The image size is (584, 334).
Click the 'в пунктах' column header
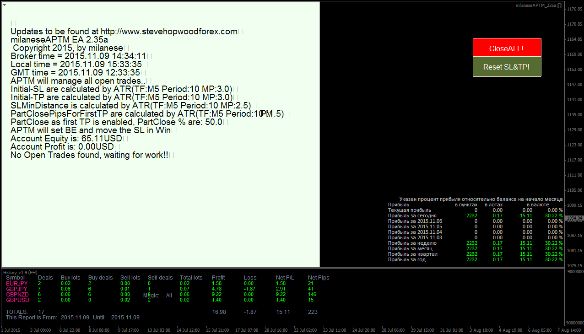[x=466, y=205]
